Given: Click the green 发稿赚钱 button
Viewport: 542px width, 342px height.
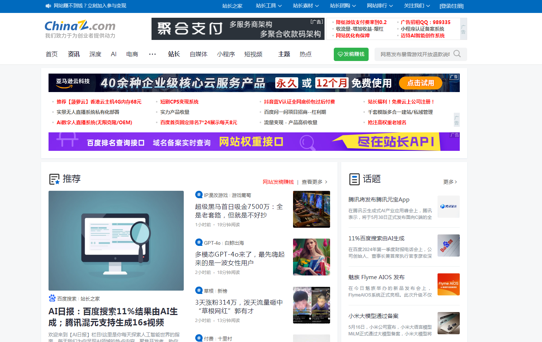Looking at the screenshot, I should [351, 54].
